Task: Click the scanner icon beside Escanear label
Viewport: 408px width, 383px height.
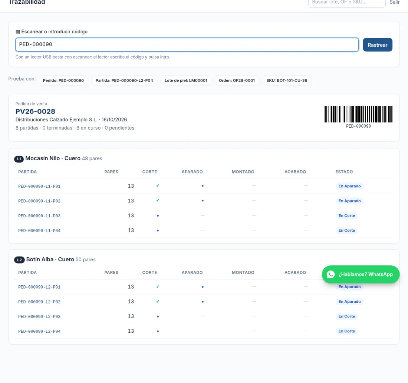Action: pyautogui.click(x=18, y=32)
